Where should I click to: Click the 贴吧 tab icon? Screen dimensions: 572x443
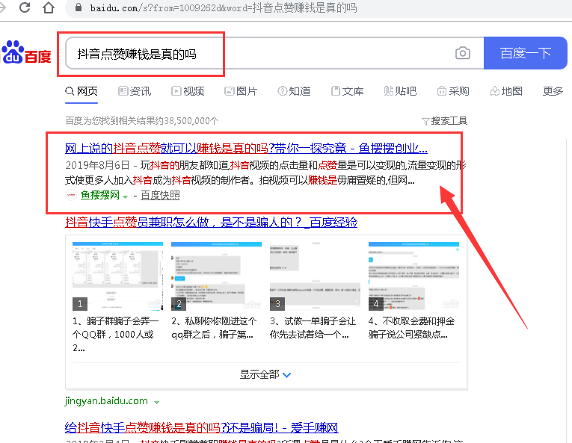389,91
